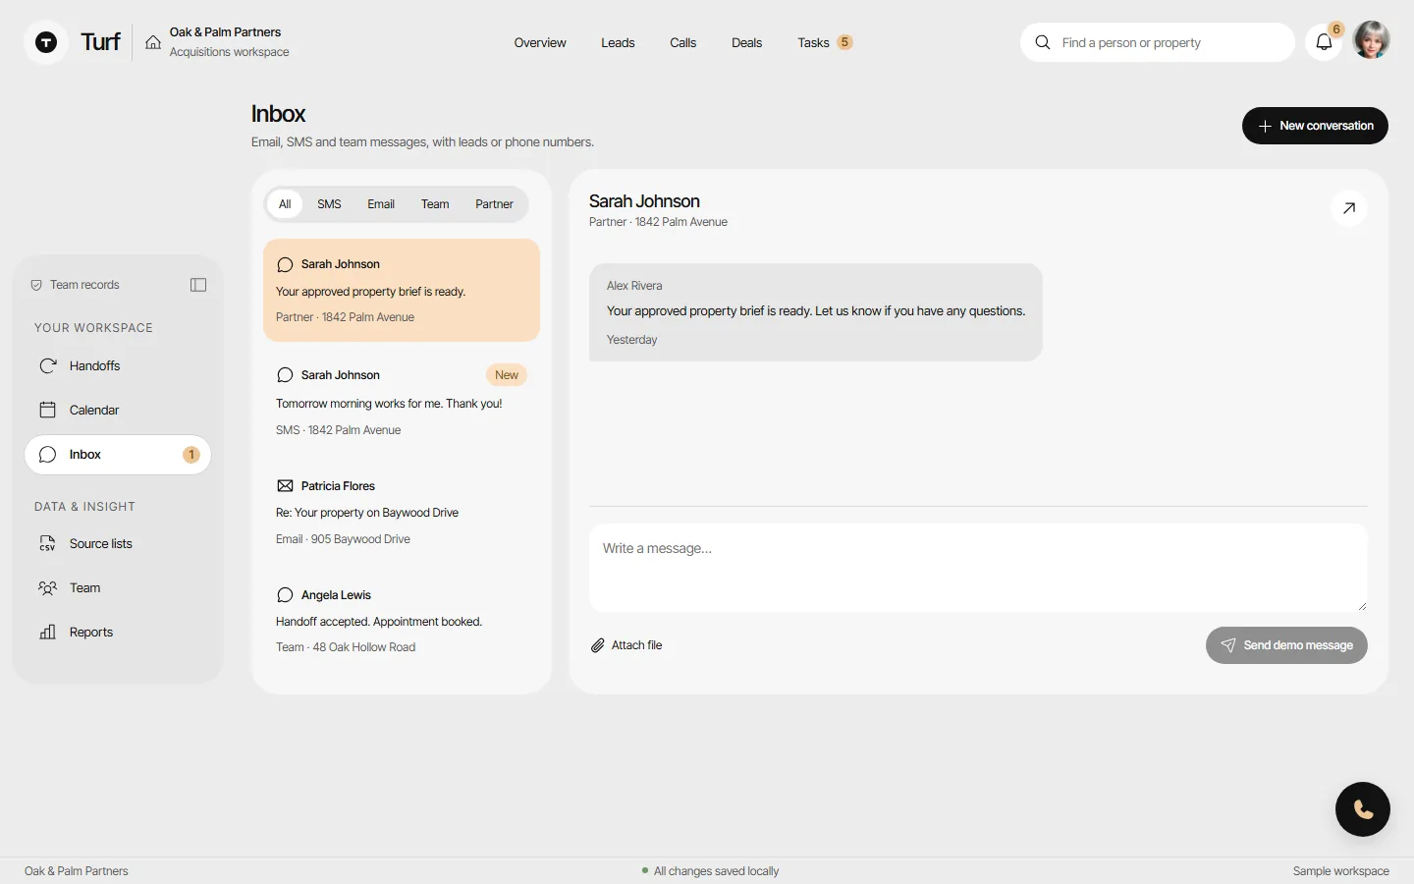The image size is (1414, 884).
Task: Click the Calendar icon in sidebar
Action: pos(47,410)
